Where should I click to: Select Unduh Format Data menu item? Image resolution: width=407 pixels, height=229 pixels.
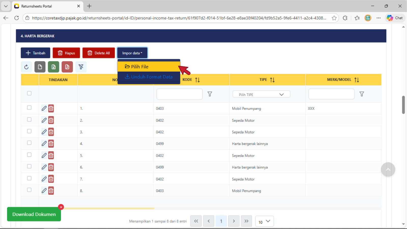tap(149, 77)
